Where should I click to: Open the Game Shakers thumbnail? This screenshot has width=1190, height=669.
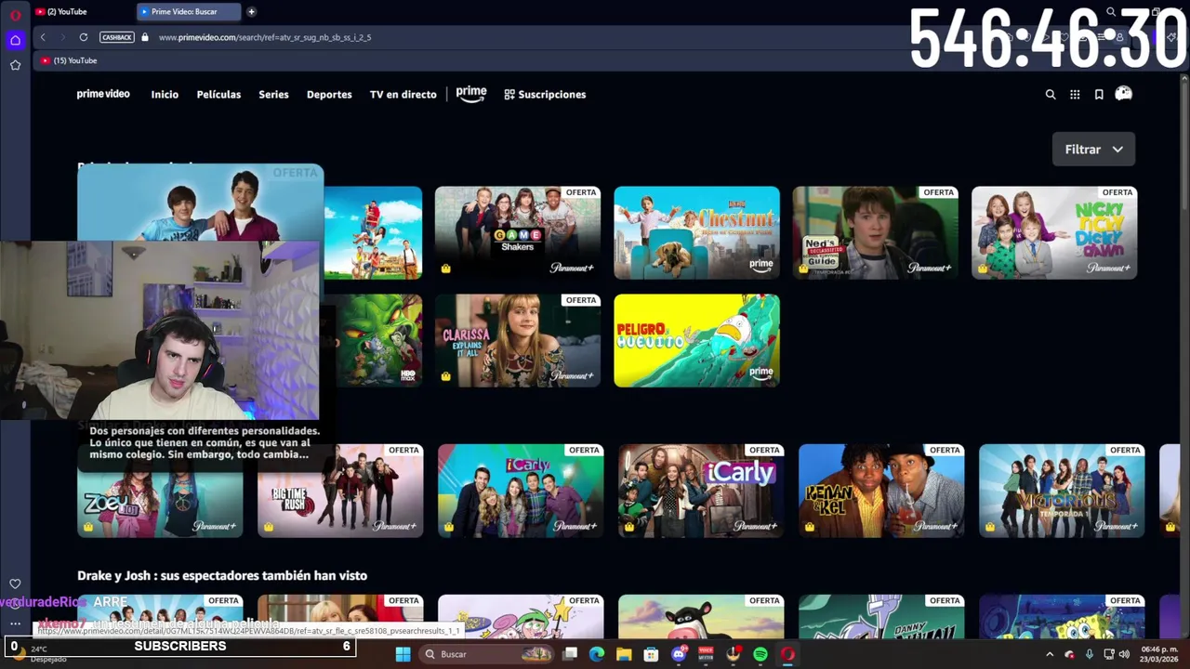[518, 232]
